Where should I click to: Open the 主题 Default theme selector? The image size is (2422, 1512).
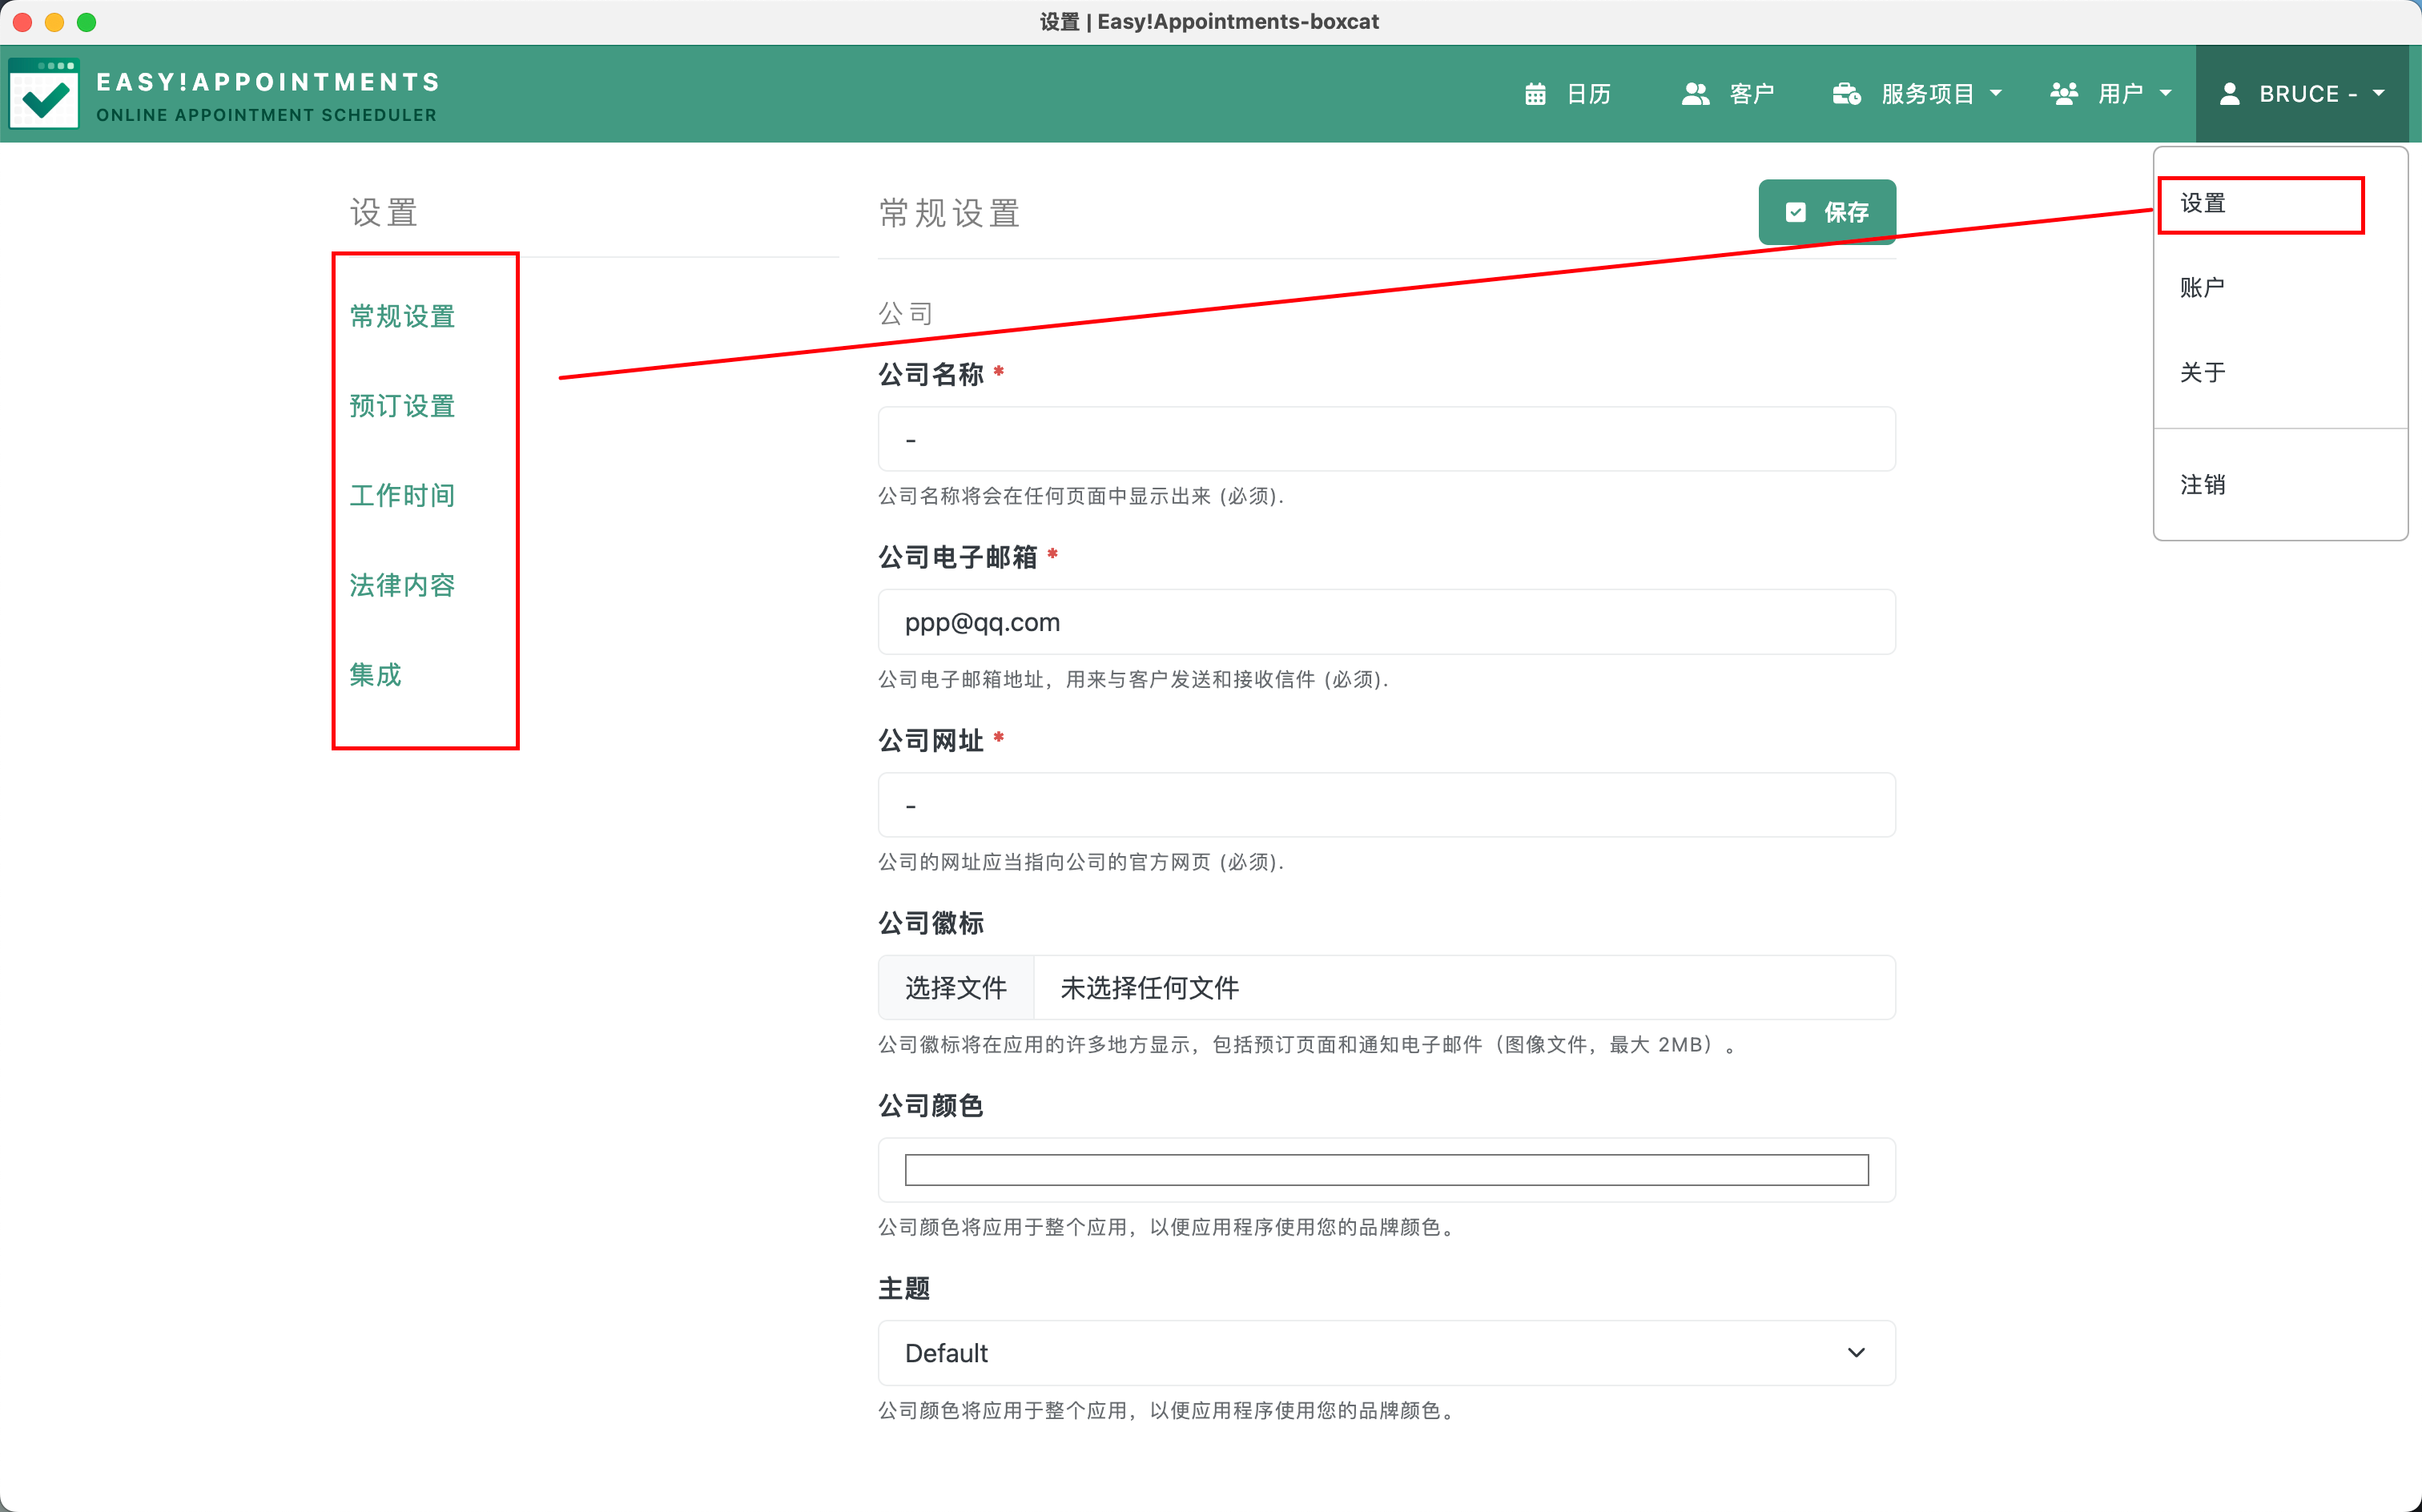1386,1353
